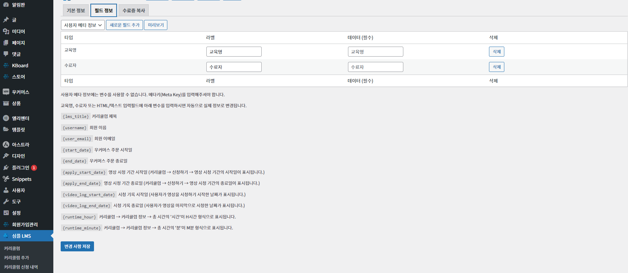
Task: Open 커리큘럼 submenu item
Action: point(12,248)
